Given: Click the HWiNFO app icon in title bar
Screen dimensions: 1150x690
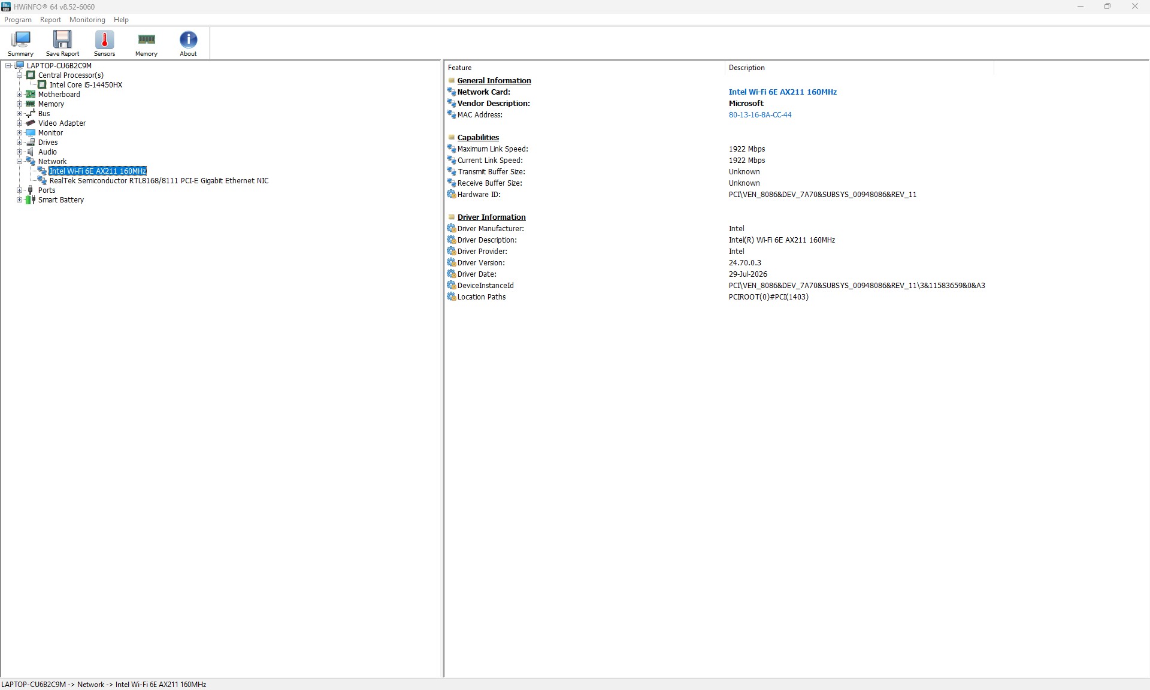Looking at the screenshot, I should (6, 7).
